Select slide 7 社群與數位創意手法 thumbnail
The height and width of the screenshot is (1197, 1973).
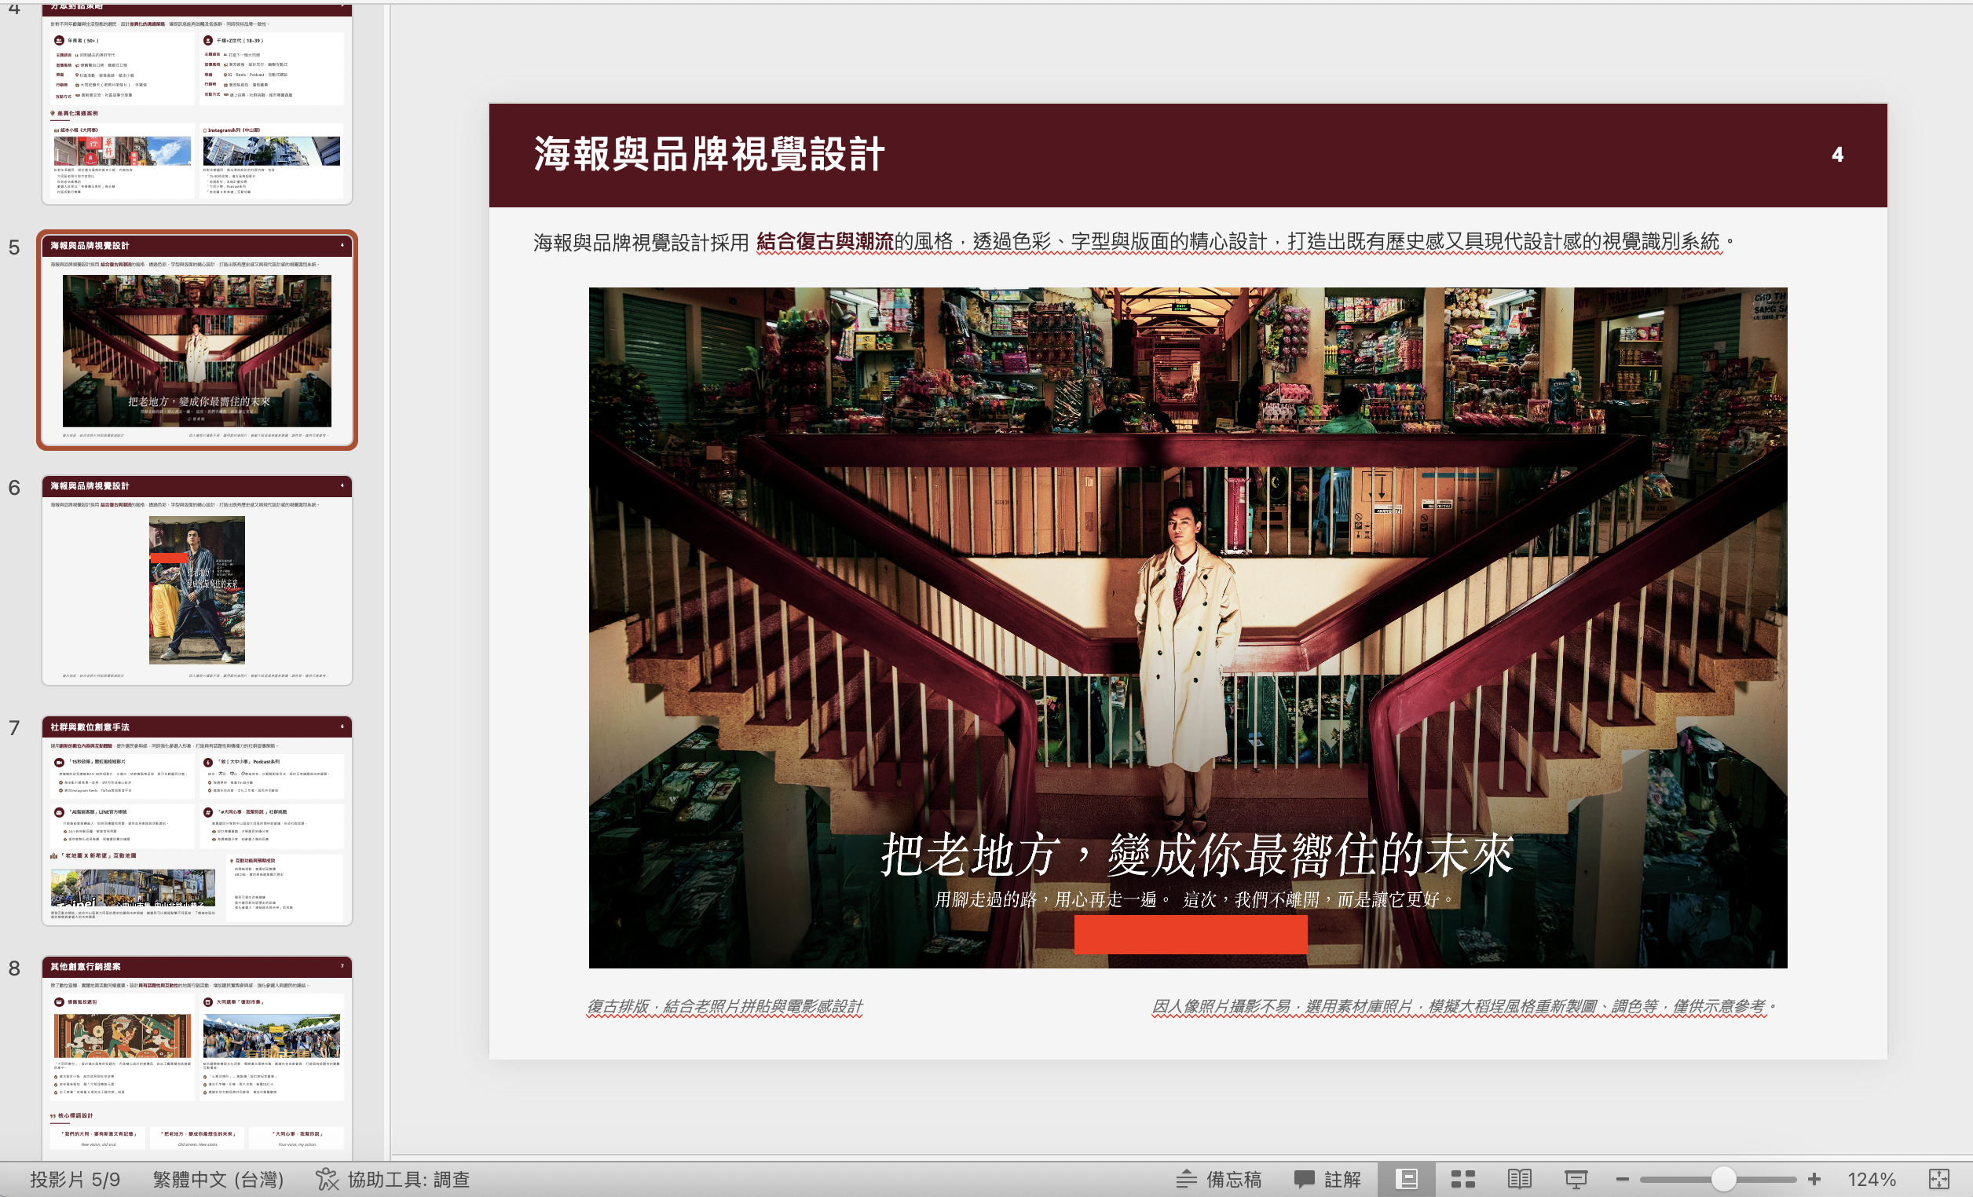click(197, 820)
